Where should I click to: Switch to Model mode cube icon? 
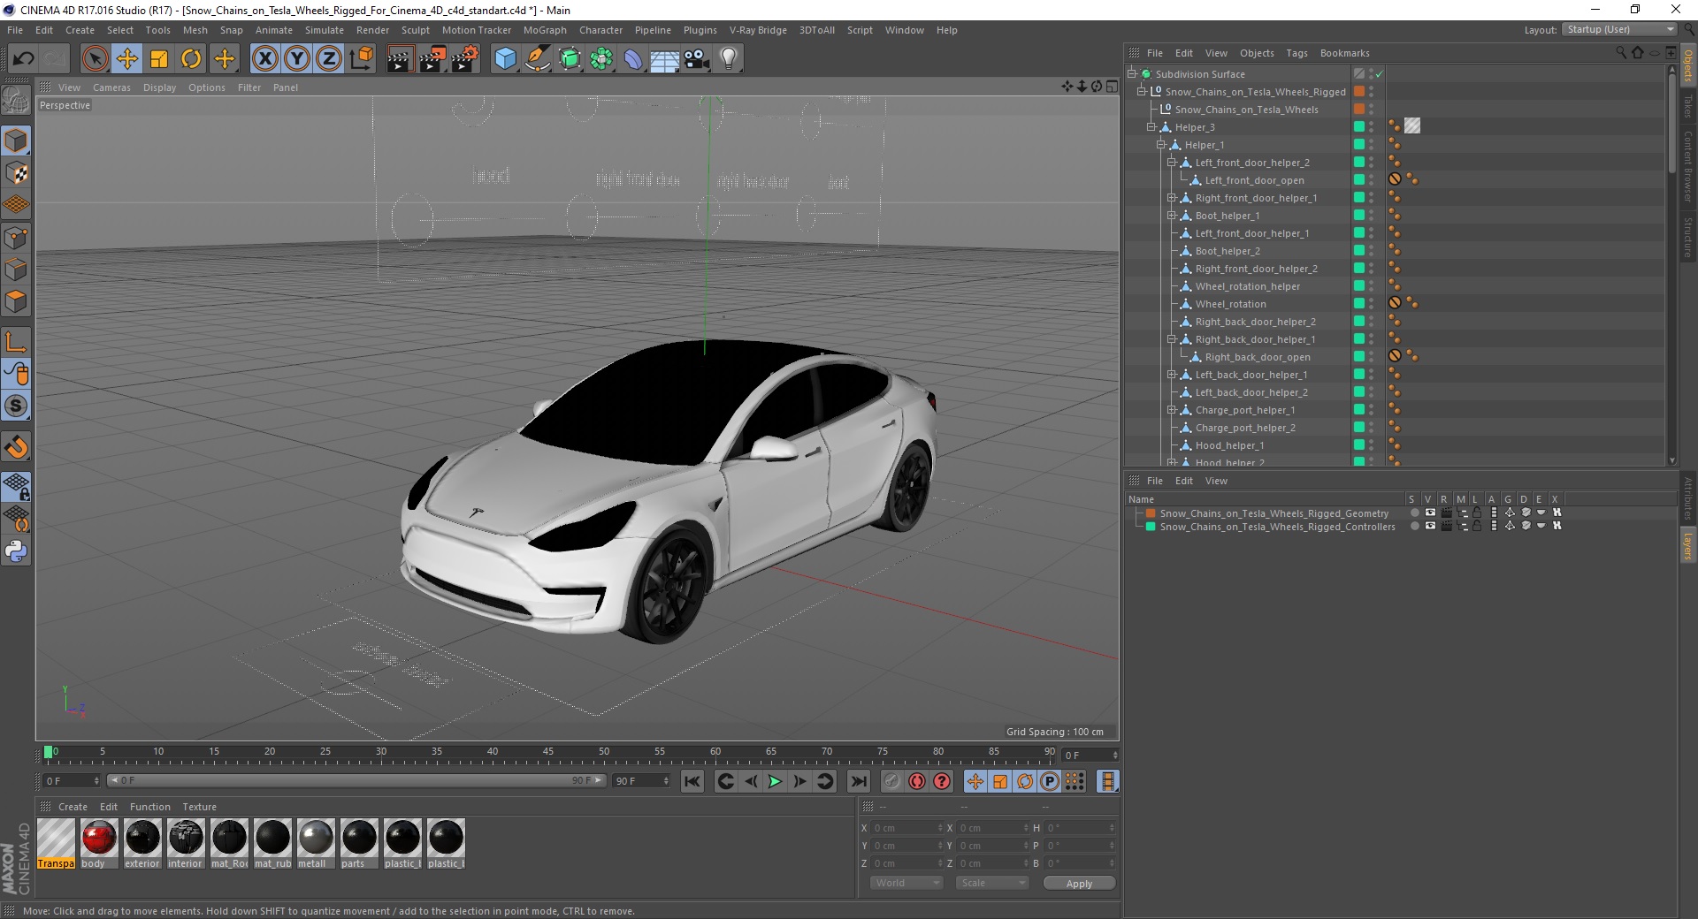[16, 141]
